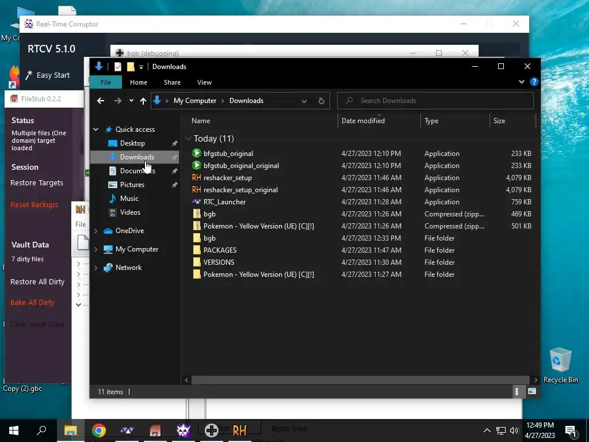This screenshot has height=442, width=589.
Task: Go back in Explorer navigation
Action: (101, 101)
